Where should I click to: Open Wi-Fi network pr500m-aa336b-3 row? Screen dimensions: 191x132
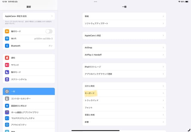click(29, 39)
